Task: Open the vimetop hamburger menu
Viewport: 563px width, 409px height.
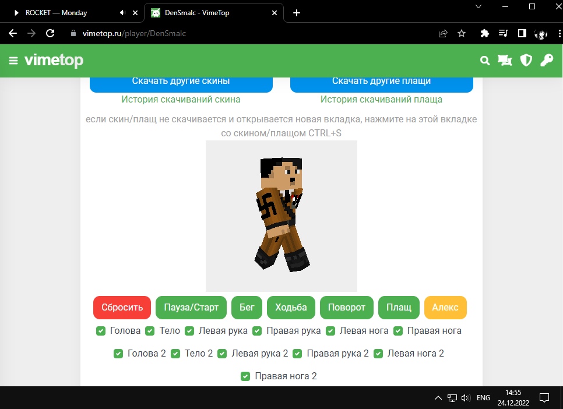Action: tap(13, 61)
